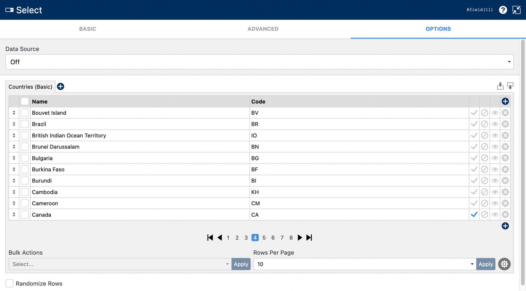This screenshot has height=291, width=526.
Task: Jump to last page of options
Action: click(x=309, y=238)
